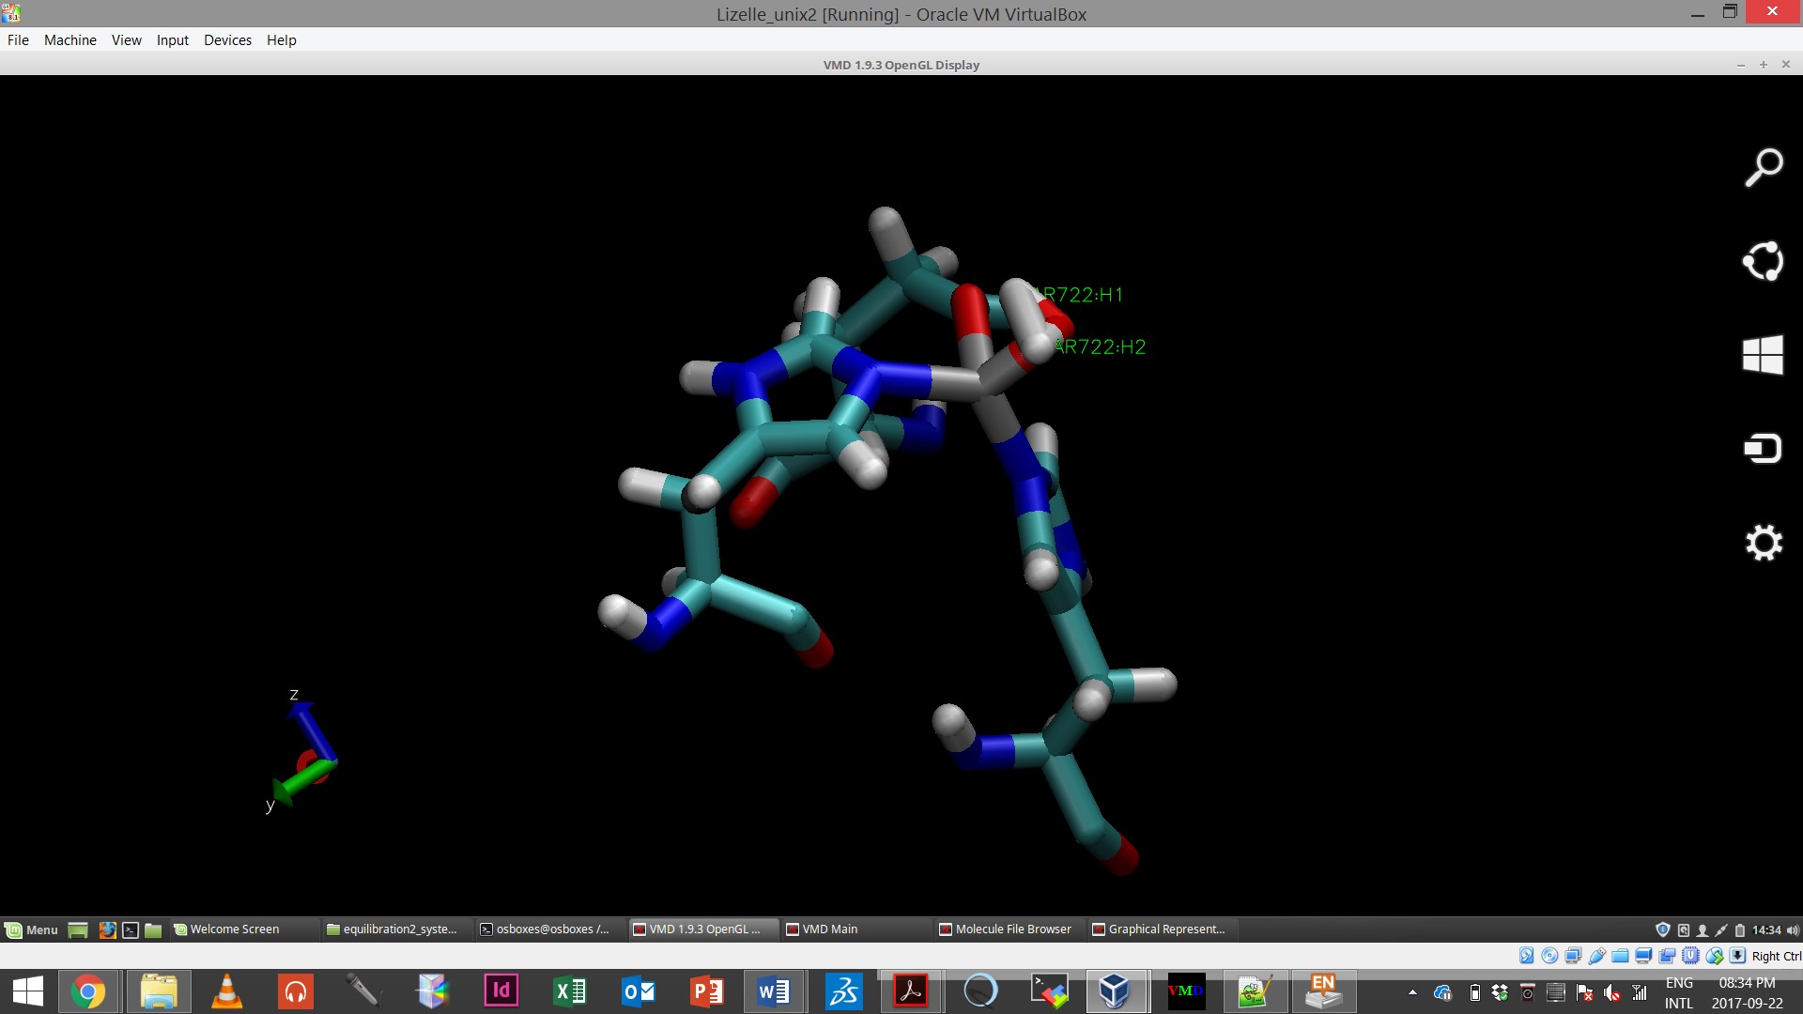Switch to Graphical Representations window
This screenshot has height=1014, width=1803.
tap(1165, 929)
